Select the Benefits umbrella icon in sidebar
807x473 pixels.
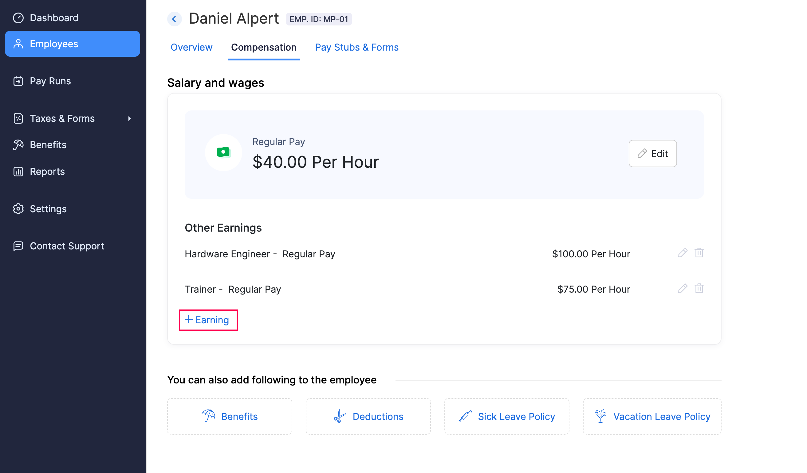coord(18,144)
